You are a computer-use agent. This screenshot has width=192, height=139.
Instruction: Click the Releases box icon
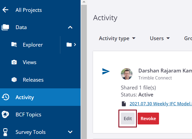click(x=14, y=80)
